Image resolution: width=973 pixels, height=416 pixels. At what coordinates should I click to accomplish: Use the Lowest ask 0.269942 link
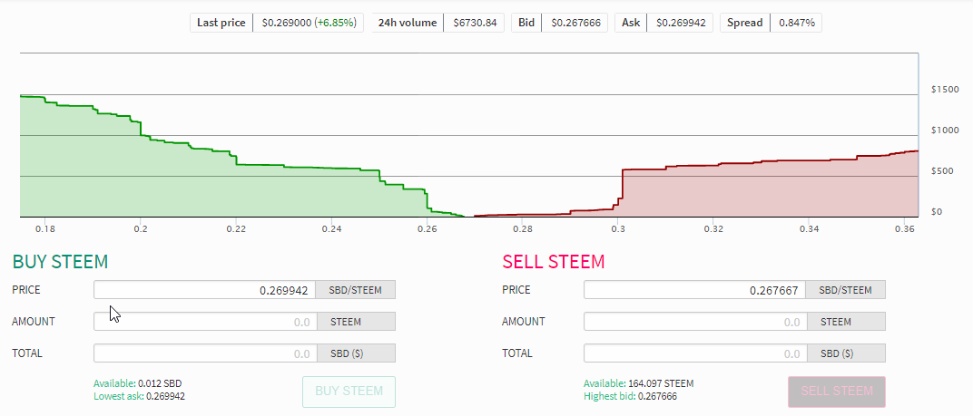139,396
